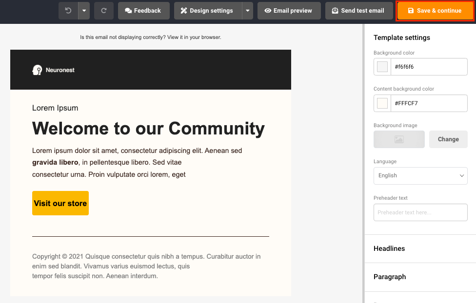Open the undo history dropdown arrow
The image size is (476, 303).
(x=84, y=11)
